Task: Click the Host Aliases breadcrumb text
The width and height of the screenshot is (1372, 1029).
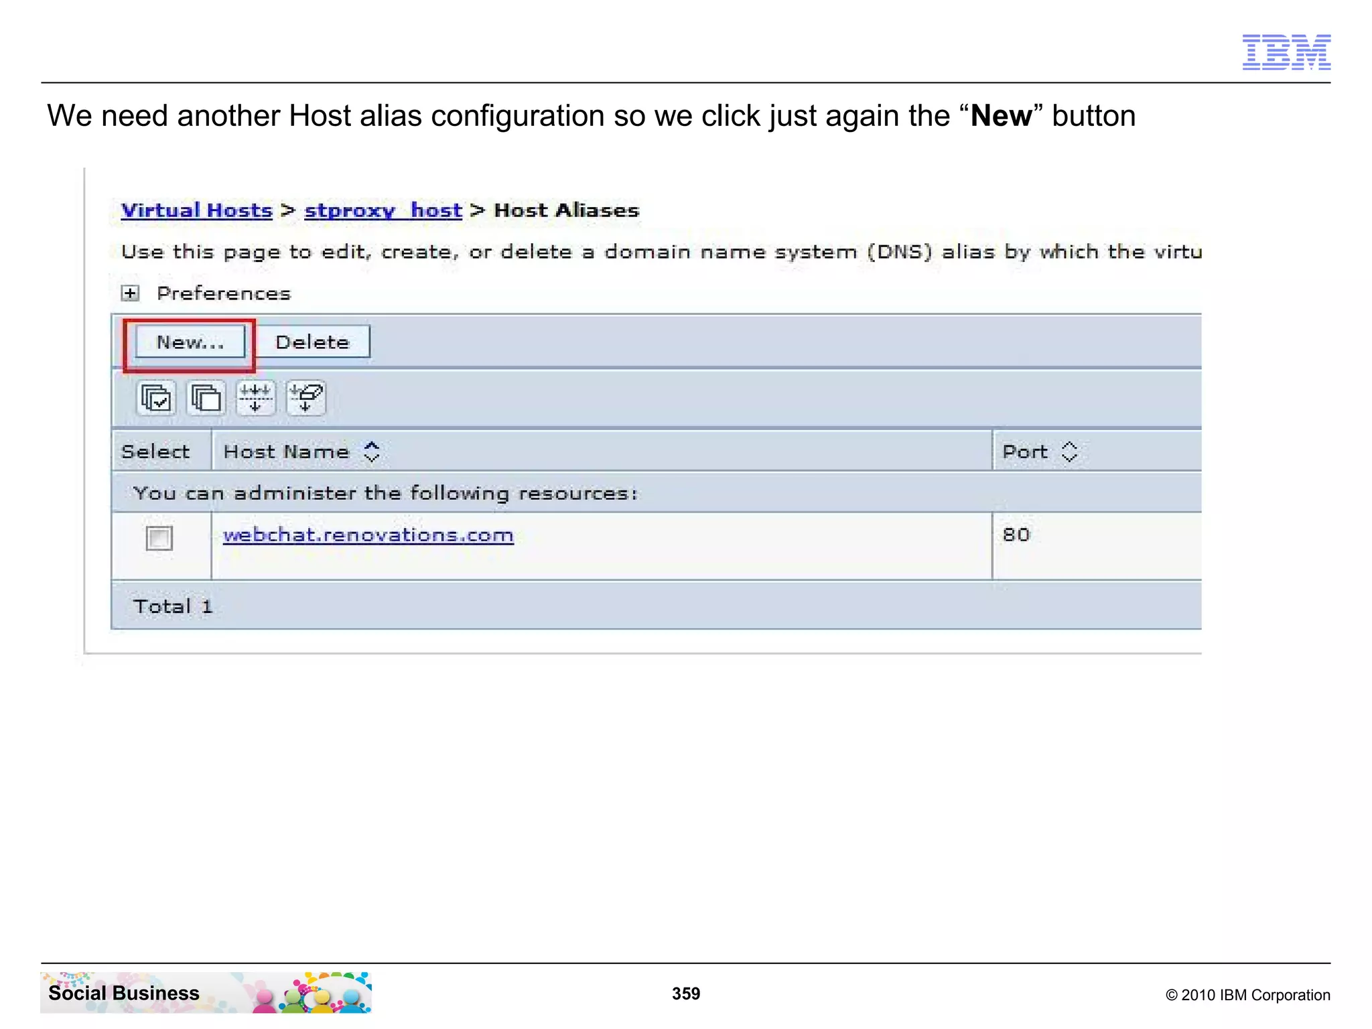Action: click(x=567, y=210)
